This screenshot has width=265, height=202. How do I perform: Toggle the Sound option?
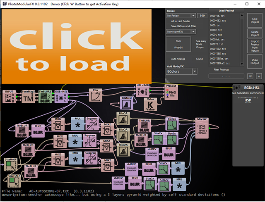(200, 59)
